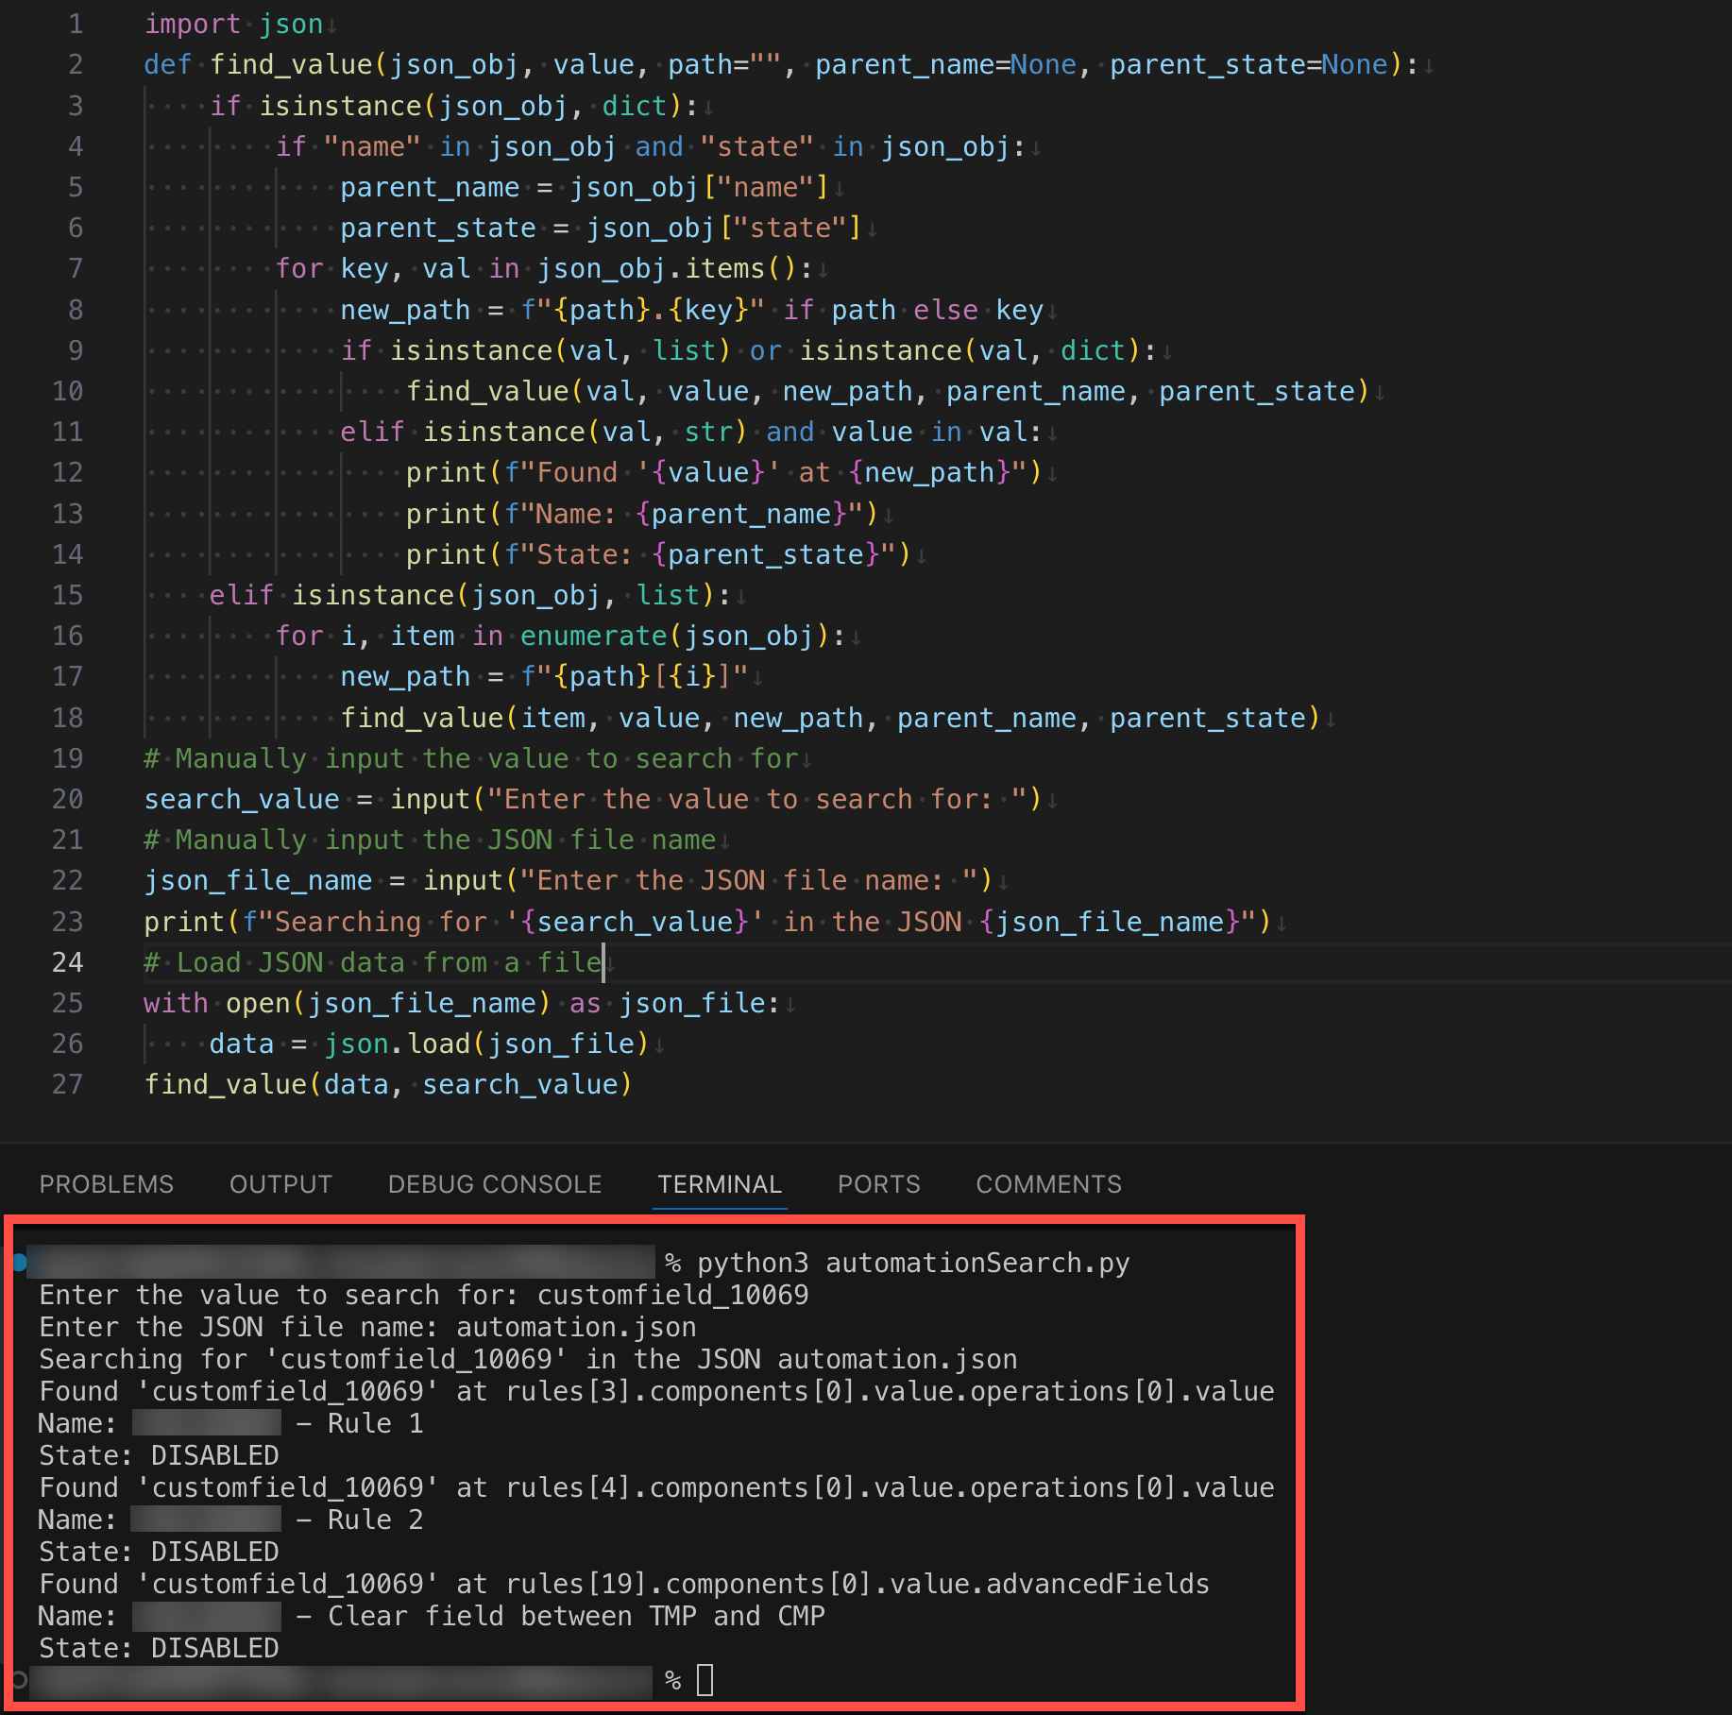
Task: Click the comment 'Manually input the value to search for'
Action: (x=471, y=758)
